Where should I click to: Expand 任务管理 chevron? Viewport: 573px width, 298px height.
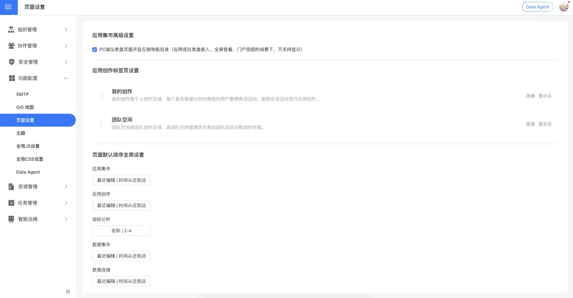click(66, 203)
